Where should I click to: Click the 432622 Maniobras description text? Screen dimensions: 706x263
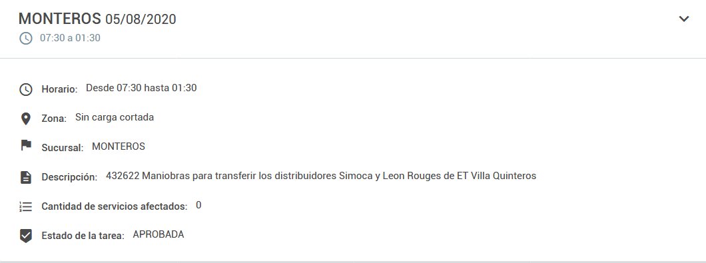click(x=321, y=176)
